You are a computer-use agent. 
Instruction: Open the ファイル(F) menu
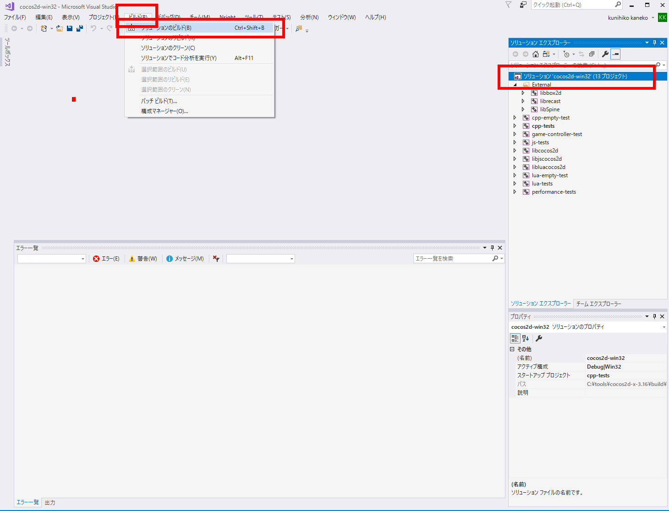(15, 17)
